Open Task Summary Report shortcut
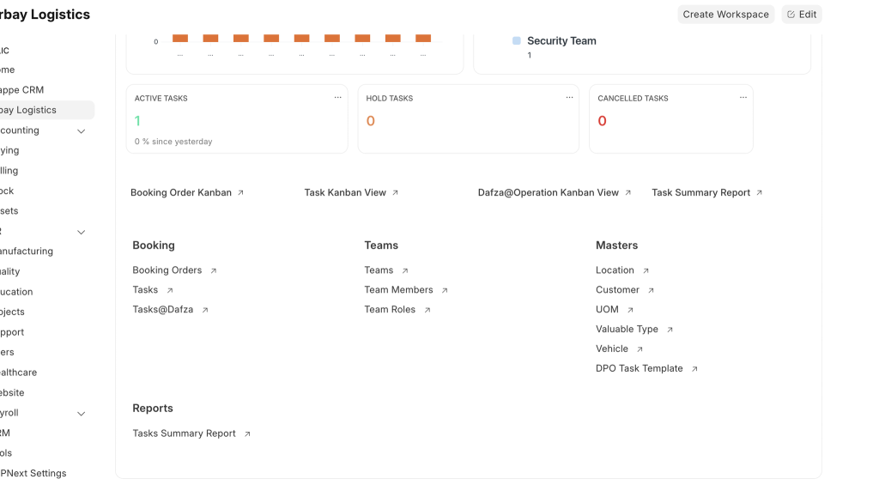The image size is (879, 485). click(x=700, y=192)
